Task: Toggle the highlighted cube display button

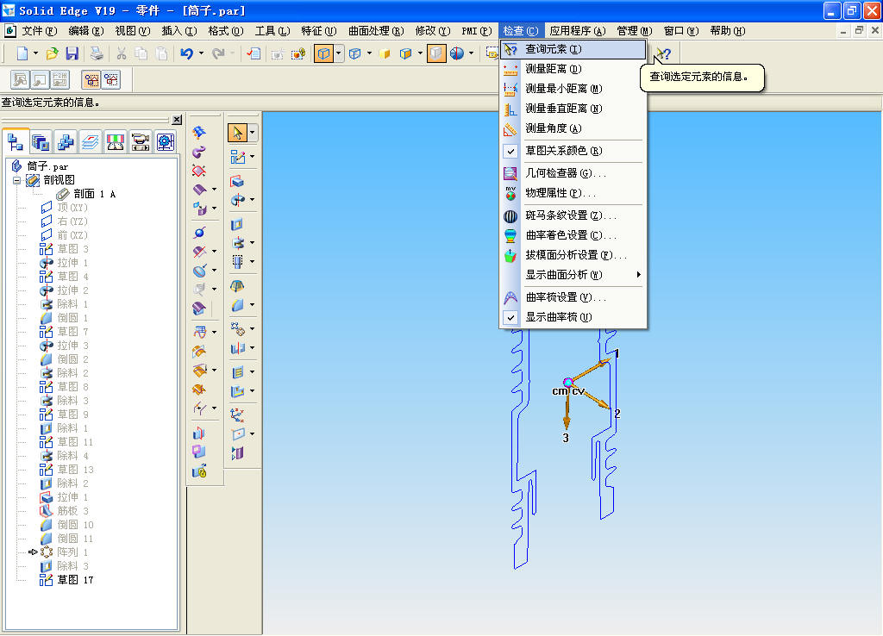Action: 324,53
